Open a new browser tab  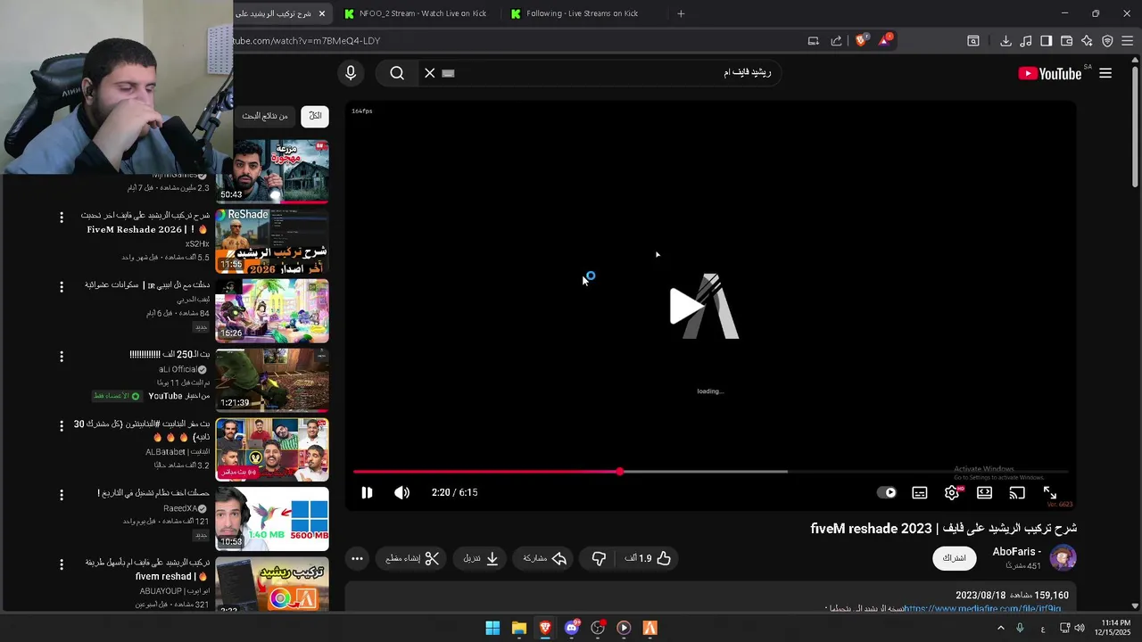[x=681, y=13]
